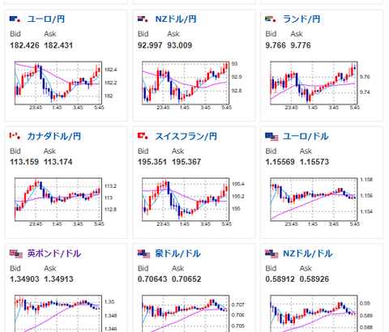
Task: Click the Rand/Yen flag icon
Action: 271,19
